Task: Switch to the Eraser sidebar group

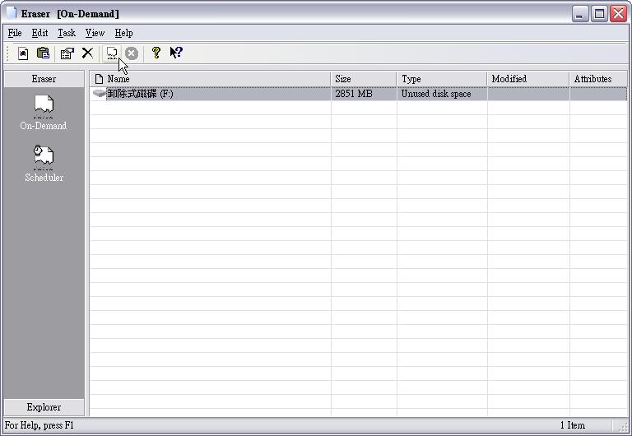Action: point(44,79)
